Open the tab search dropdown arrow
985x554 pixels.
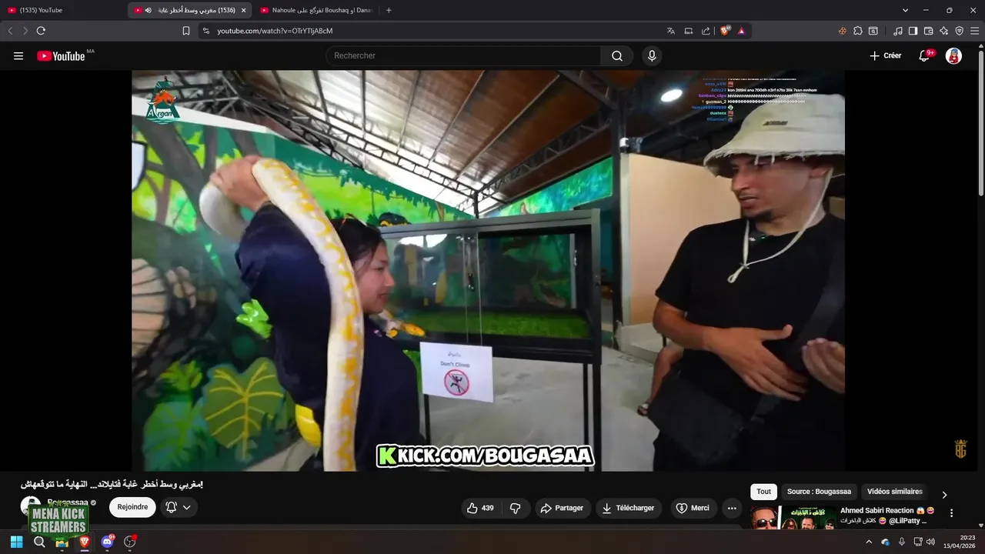pyautogui.click(x=905, y=10)
